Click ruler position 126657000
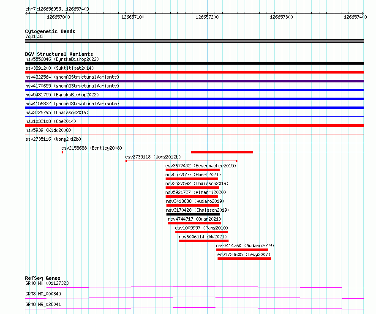Screen dimensions: 376x314 (58, 17)
